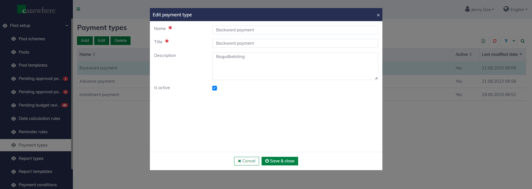Click the hamburger menu icon
Viewport: 532px width, 189px height.
78,9
